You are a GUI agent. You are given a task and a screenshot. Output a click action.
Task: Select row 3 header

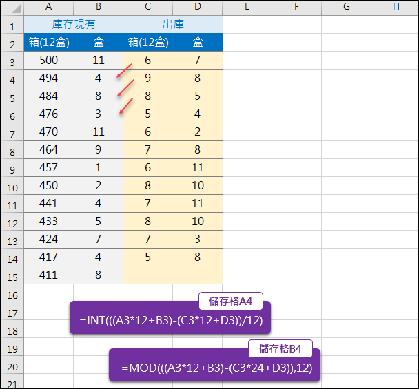point(12,61)
